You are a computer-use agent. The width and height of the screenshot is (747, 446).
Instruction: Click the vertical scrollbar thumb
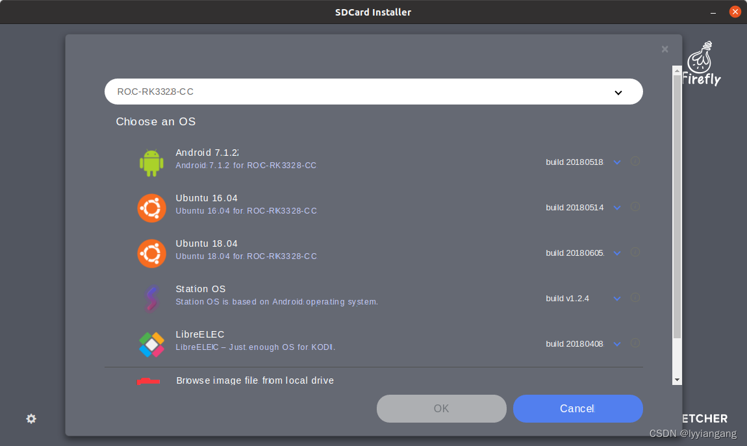(x=676, y=207)
